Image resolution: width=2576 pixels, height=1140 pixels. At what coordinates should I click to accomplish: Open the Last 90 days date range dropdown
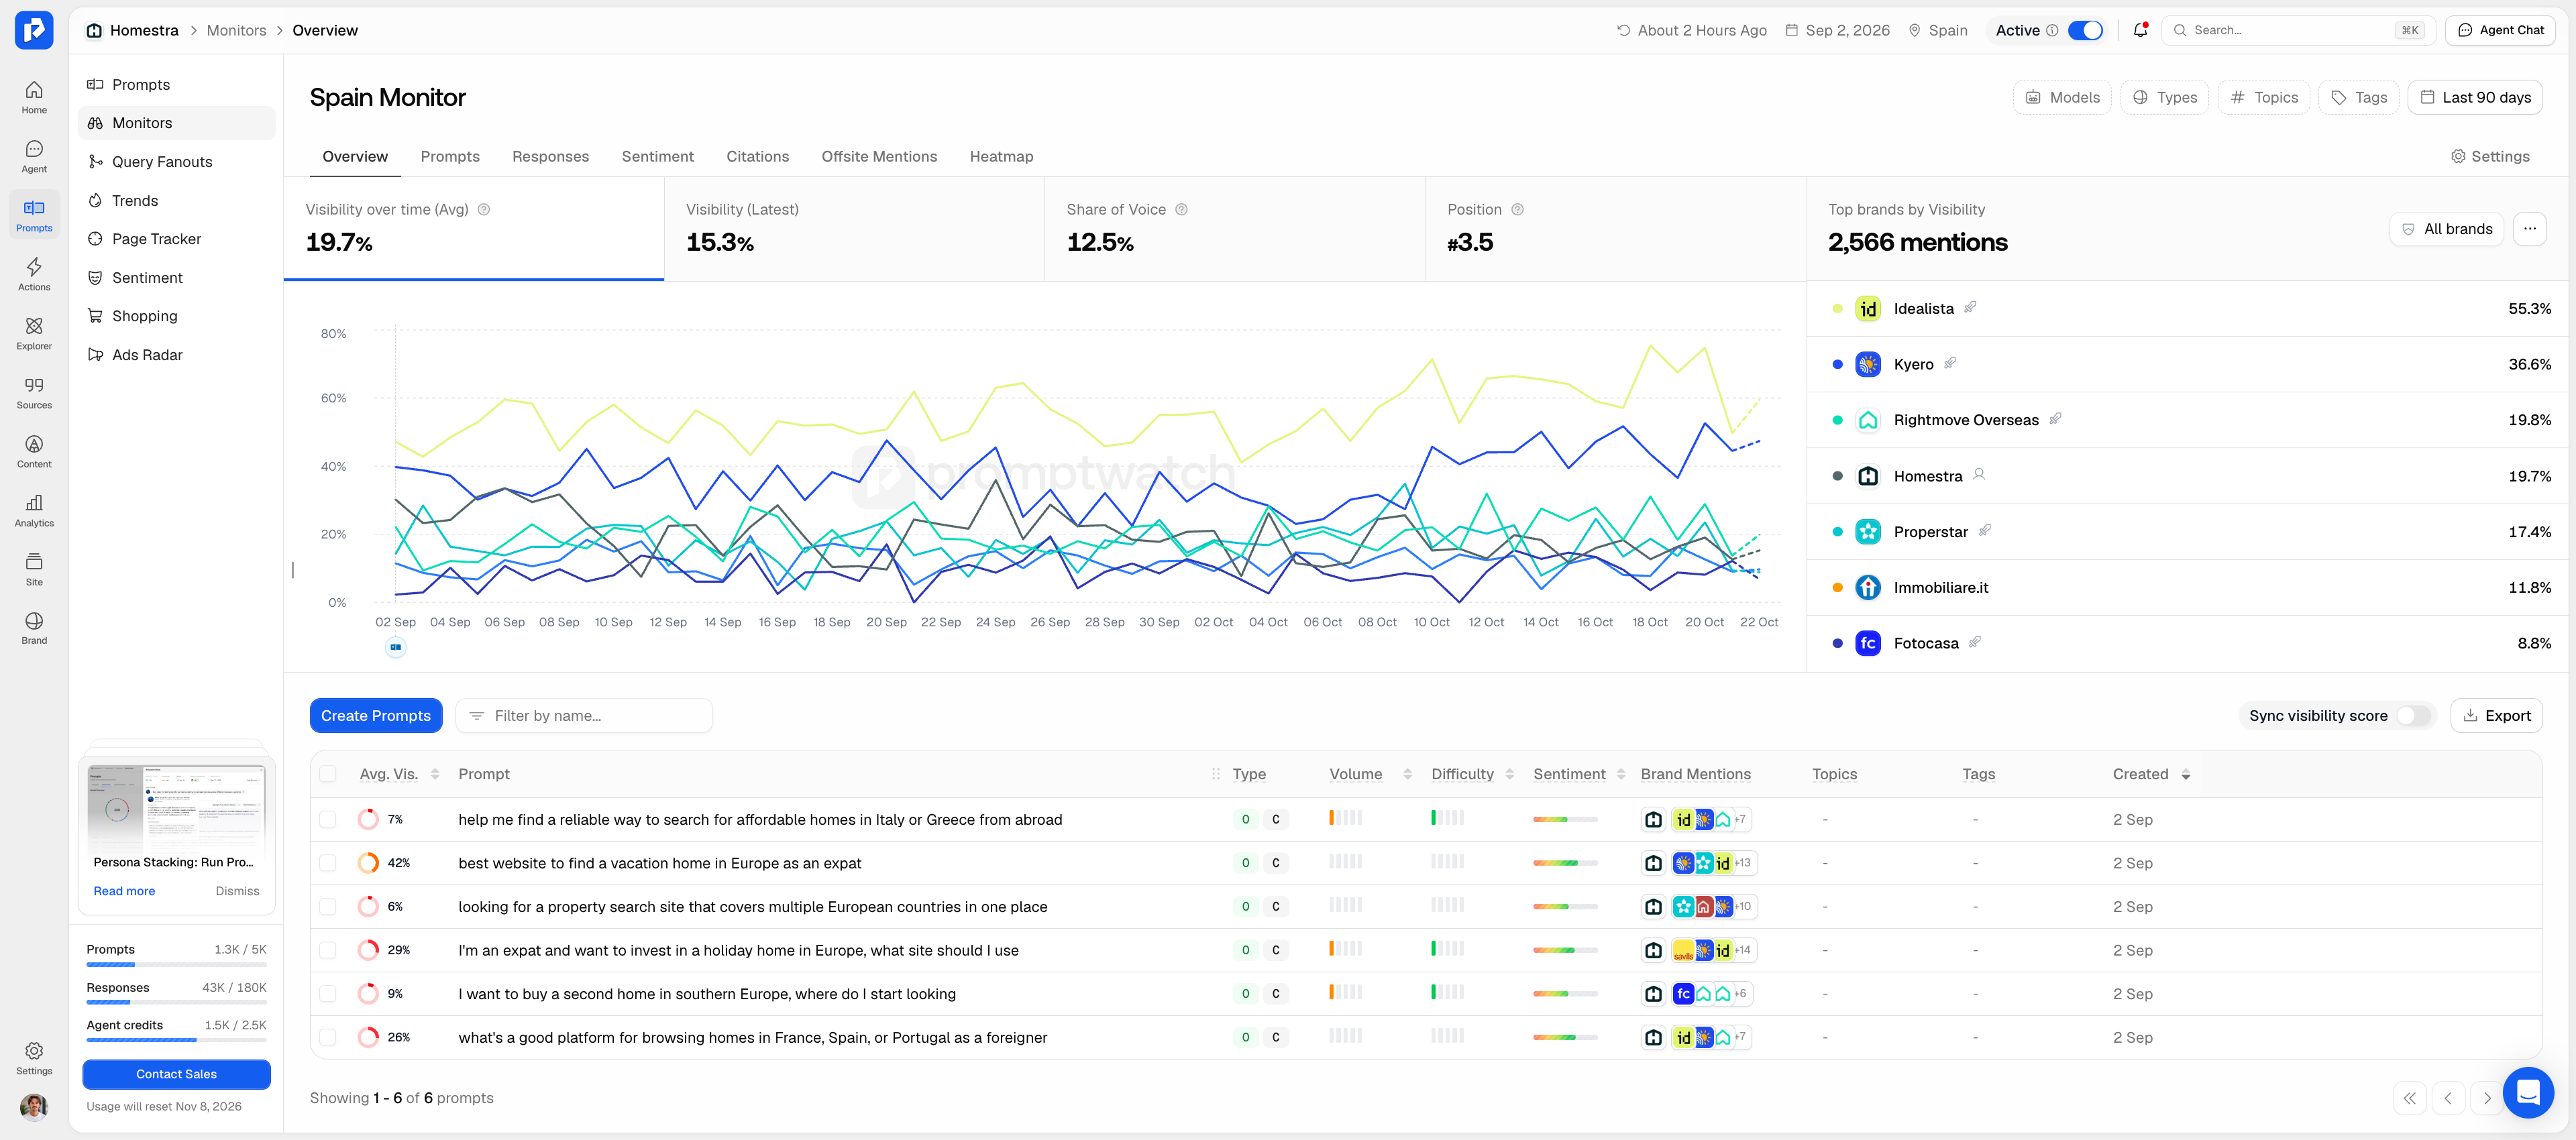tap(2474, 97)
